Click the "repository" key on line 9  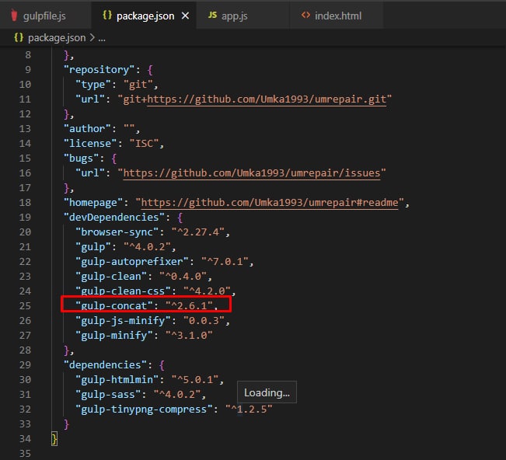tap(99, 70)
